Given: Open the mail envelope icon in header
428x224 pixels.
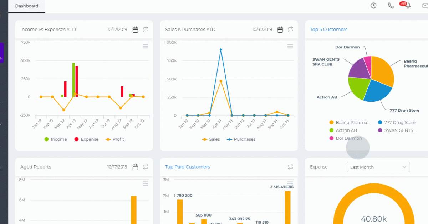Looking at the screenshot, I should pyautogui.click(x=425, y=6).
